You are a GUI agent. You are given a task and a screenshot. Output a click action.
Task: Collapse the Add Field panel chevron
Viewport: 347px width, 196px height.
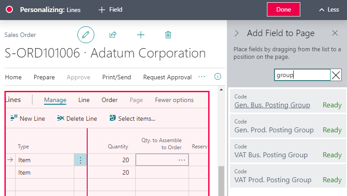pyautogui.click(x=237, y=33)
